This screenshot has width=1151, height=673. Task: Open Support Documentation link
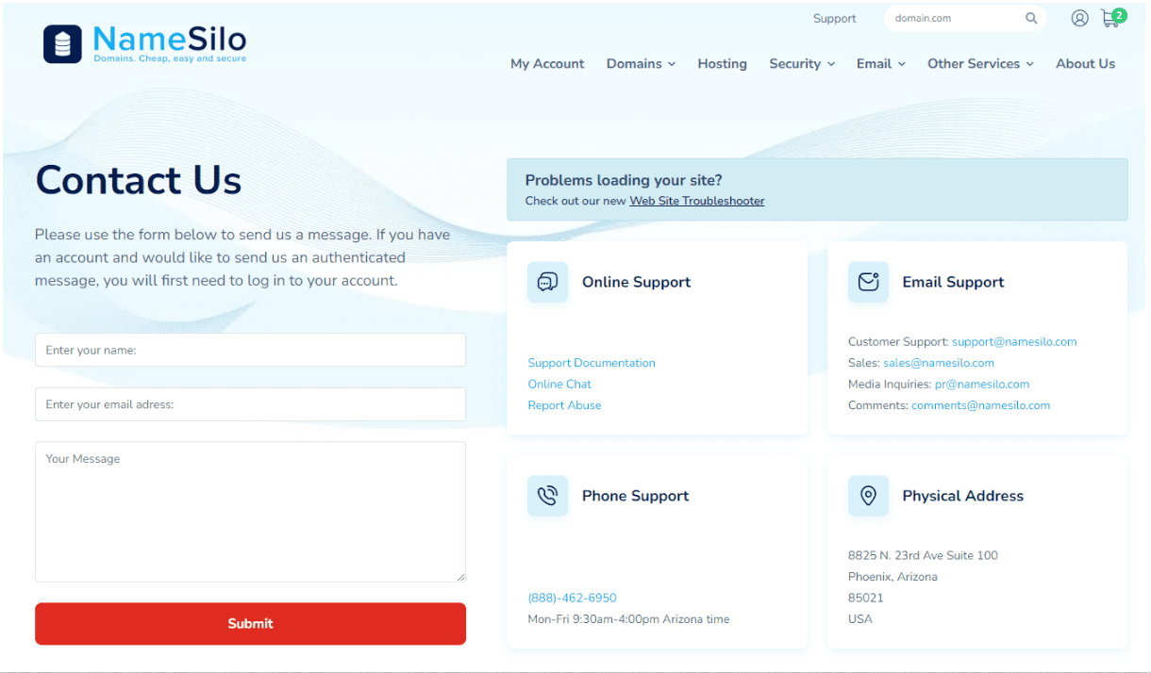tap(592, 363)
